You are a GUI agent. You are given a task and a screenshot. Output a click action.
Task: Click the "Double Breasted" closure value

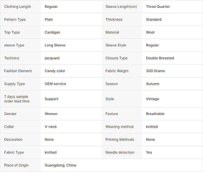(x=160, y=58)
